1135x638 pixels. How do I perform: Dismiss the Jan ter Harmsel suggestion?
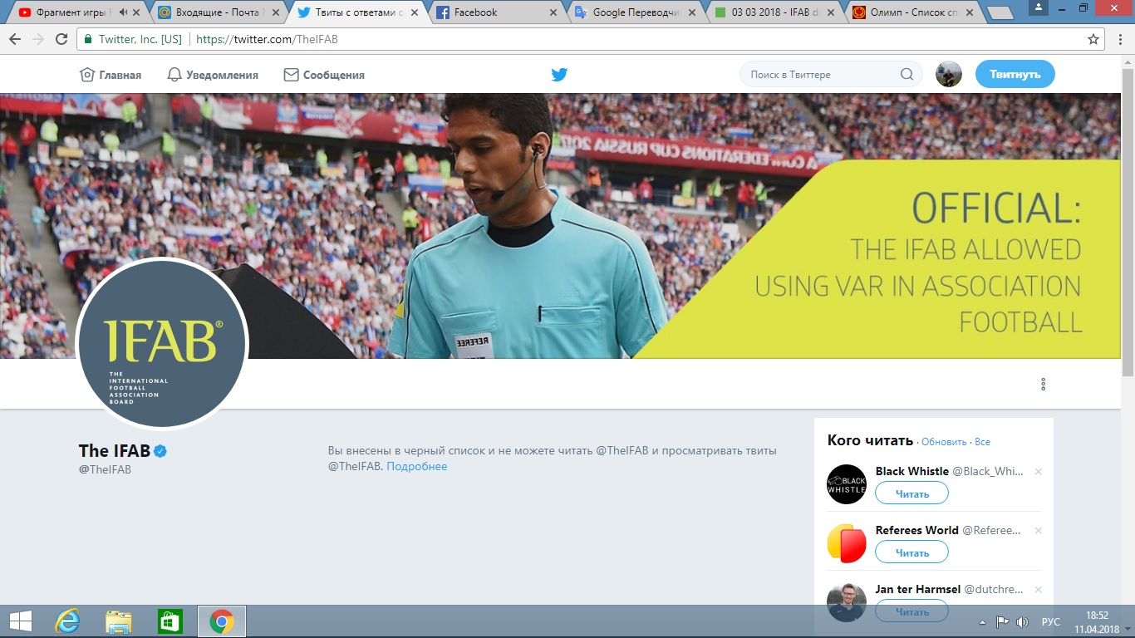[x=1038, y=590]
